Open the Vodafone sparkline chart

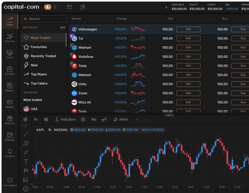click(x=138, y=57)
